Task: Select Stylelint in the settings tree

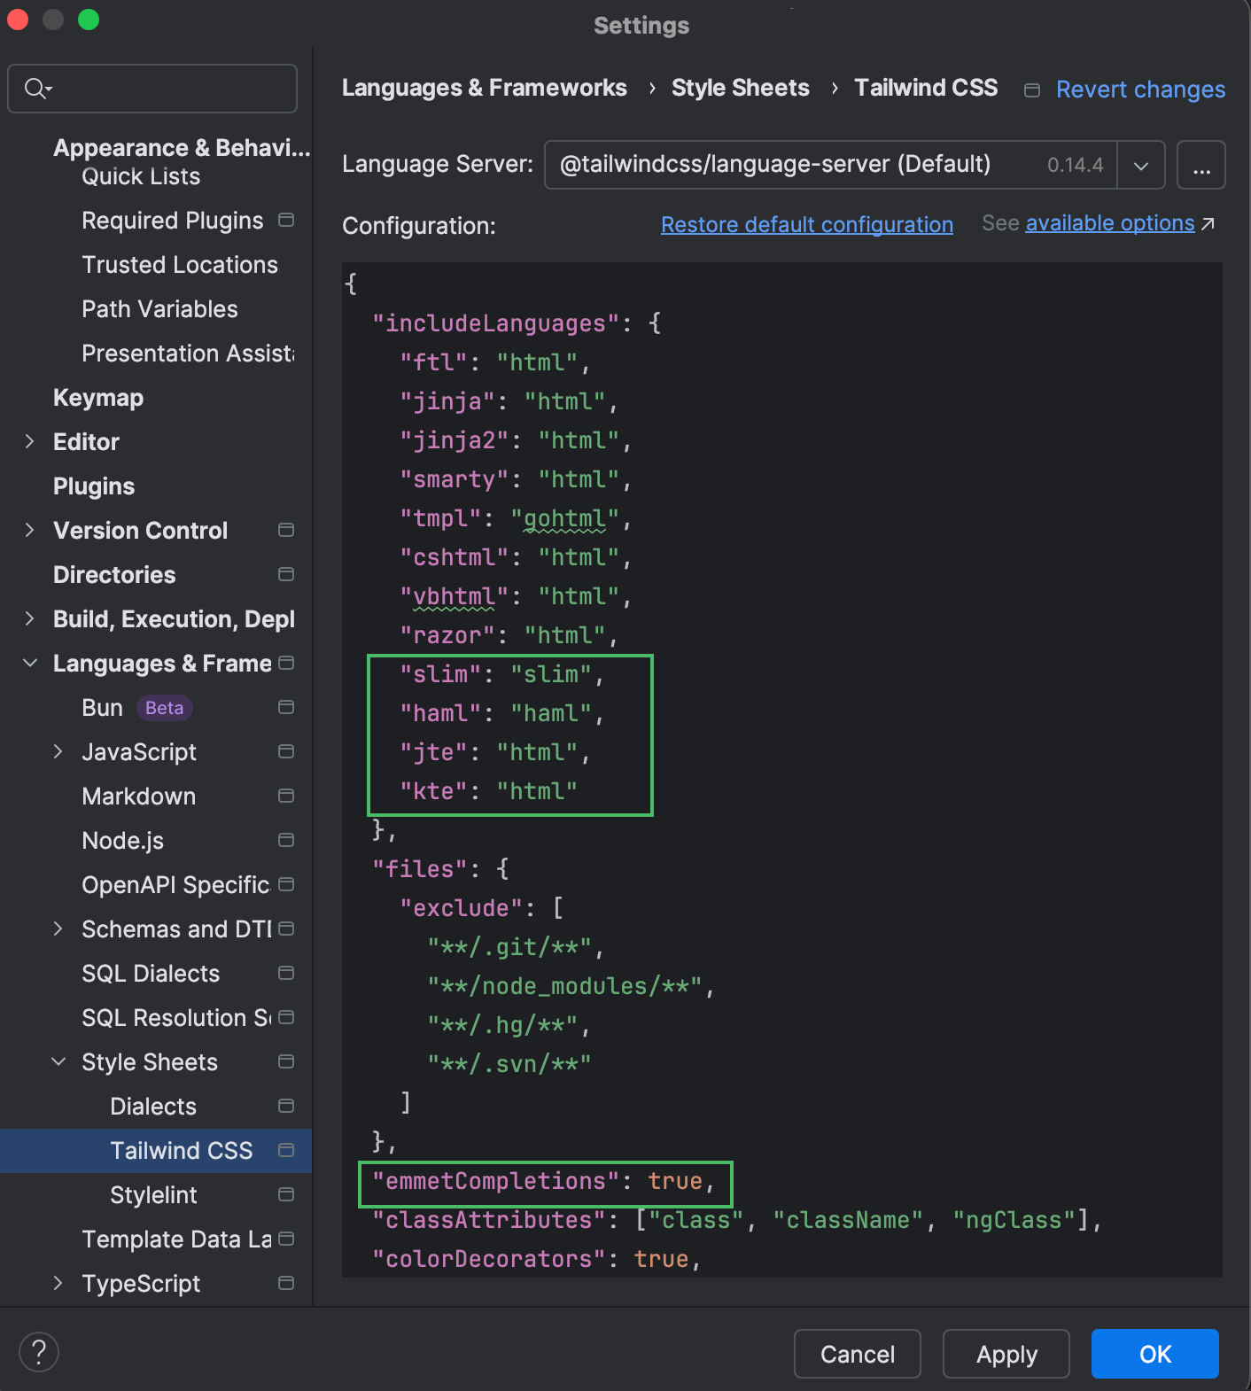Action: tap(153, 1195)
